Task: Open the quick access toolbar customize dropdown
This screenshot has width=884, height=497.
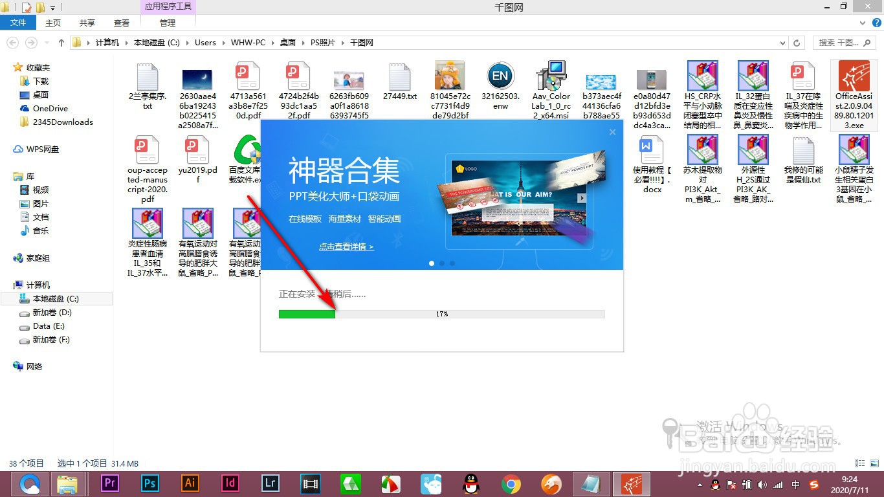Action: click(53, 8)
